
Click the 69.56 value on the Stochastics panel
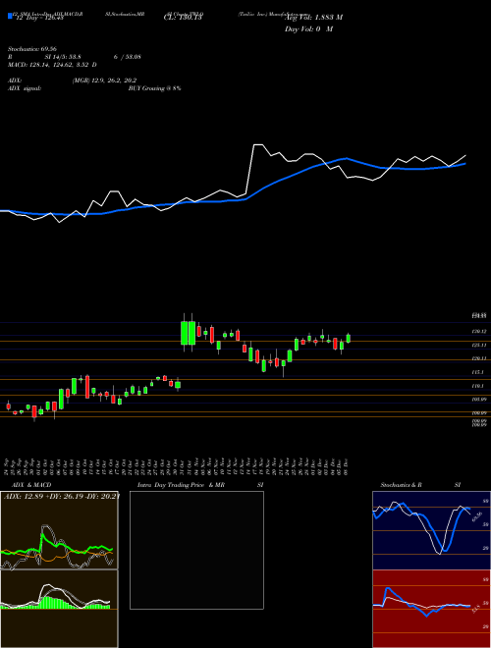coord(477,516)
